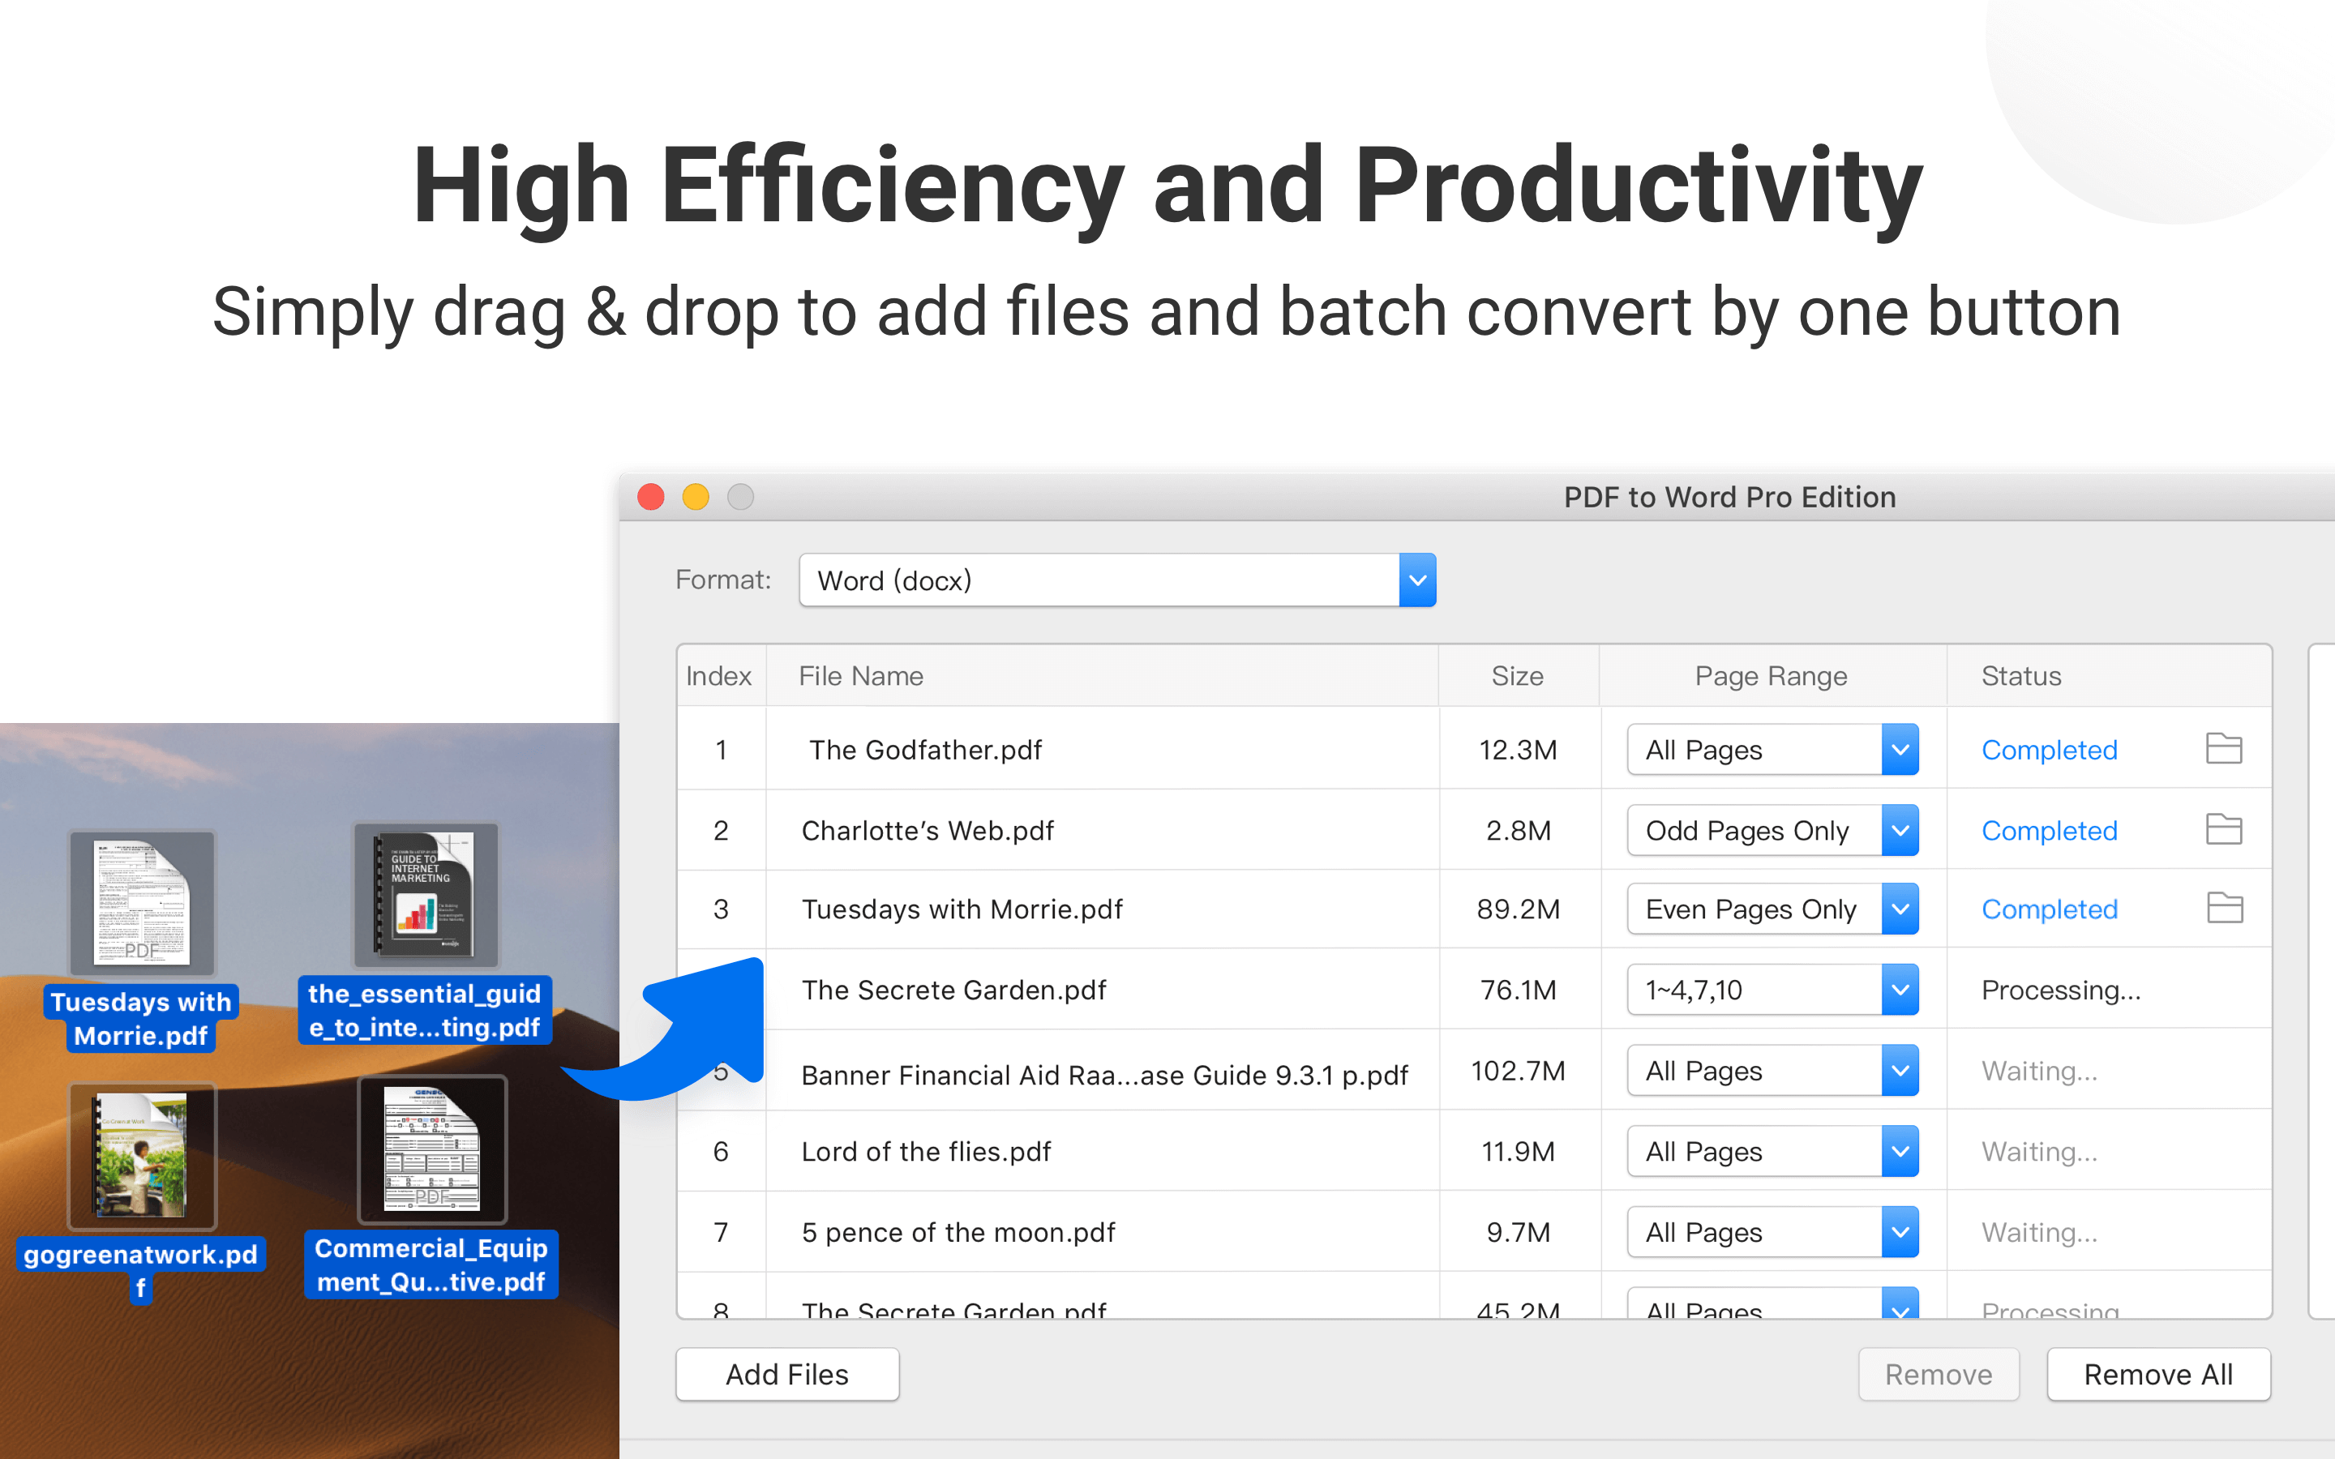Screen dimensions: 2335x1459
Task: Click the Completed status link for Charlotte's Web
Action: click(x=2049, y=831)
